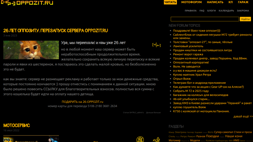
Task: Open topic куплю глушитель Вояж
Action: [189, 107]
